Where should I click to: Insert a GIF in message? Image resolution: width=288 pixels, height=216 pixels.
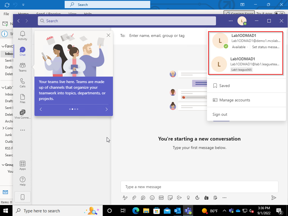(161, 198)
